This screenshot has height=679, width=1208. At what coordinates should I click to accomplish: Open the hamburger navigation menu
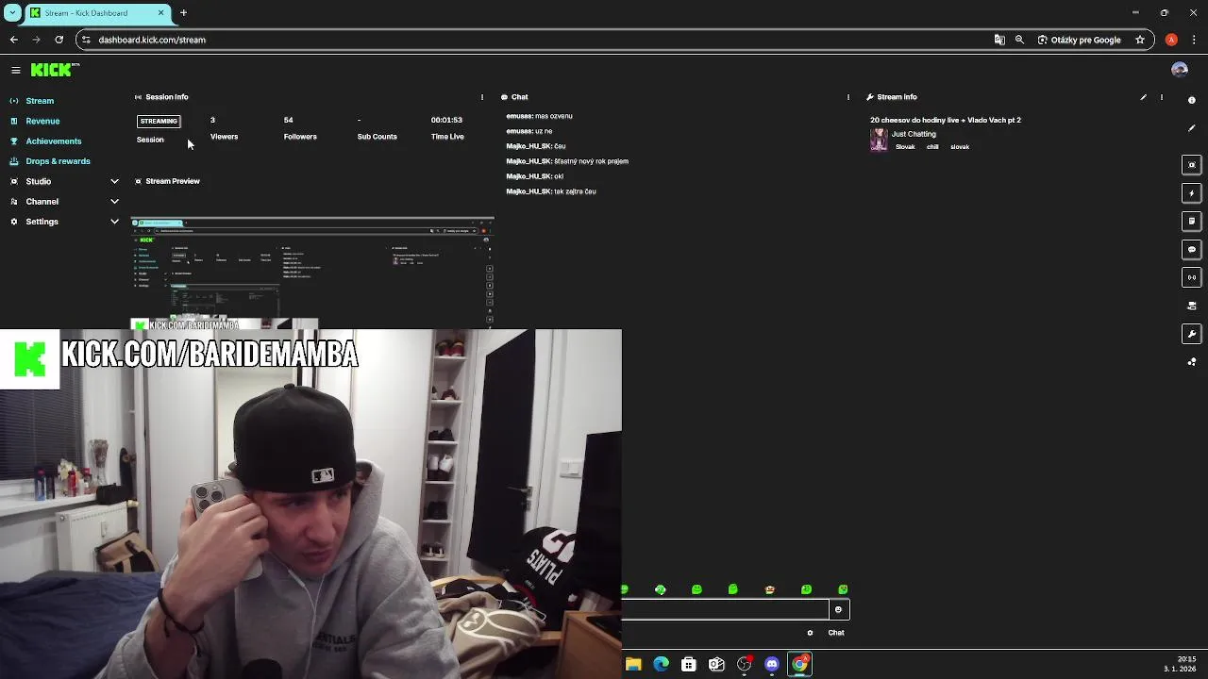click(x=16, y=70)
